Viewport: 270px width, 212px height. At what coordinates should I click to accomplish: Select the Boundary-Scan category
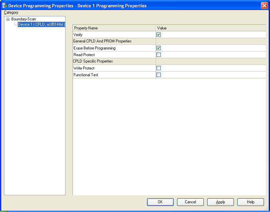pos(23,19)
